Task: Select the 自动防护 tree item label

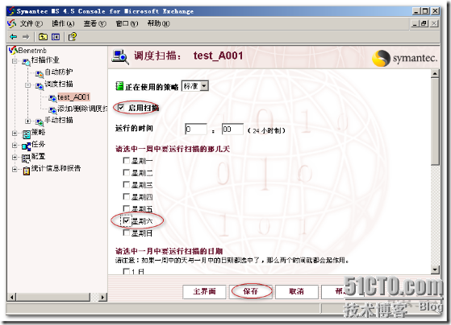Action: pyautogui.click(x=59, y=72)
